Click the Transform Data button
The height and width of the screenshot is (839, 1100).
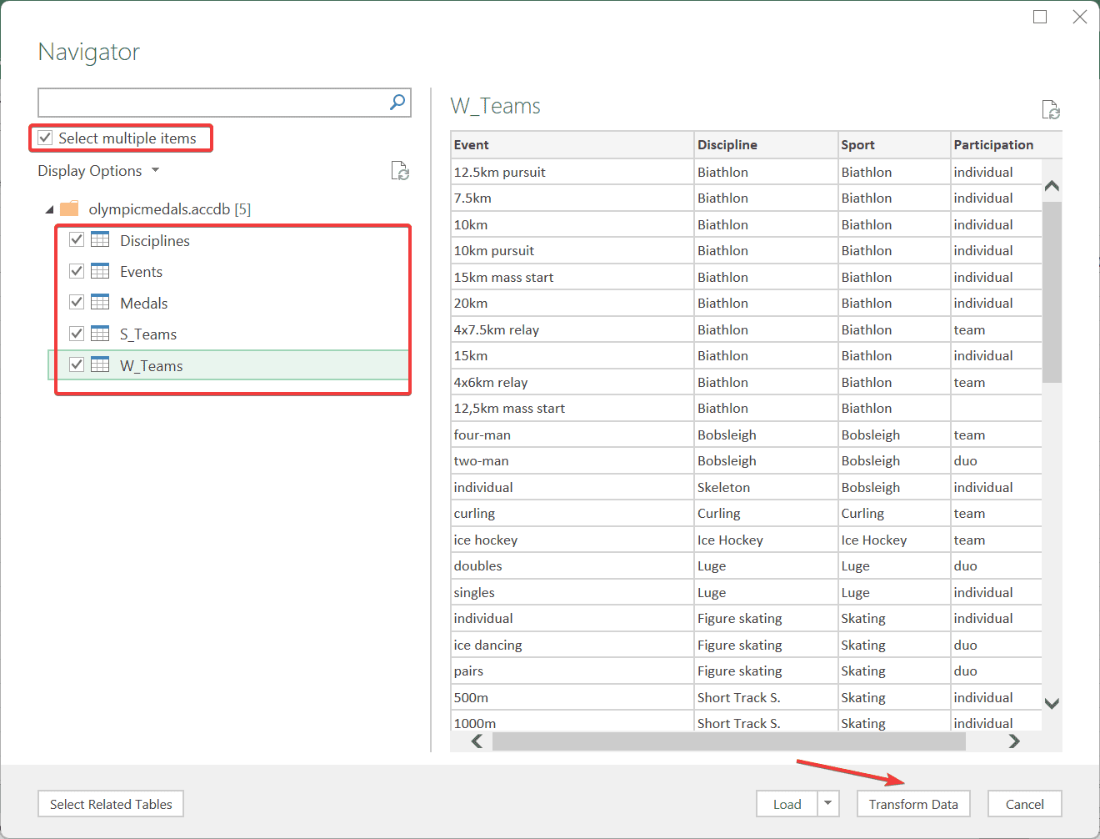point(913,804)
